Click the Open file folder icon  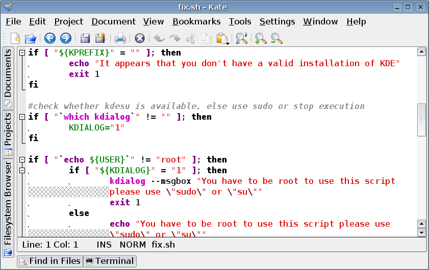click(x=31, y=38)
